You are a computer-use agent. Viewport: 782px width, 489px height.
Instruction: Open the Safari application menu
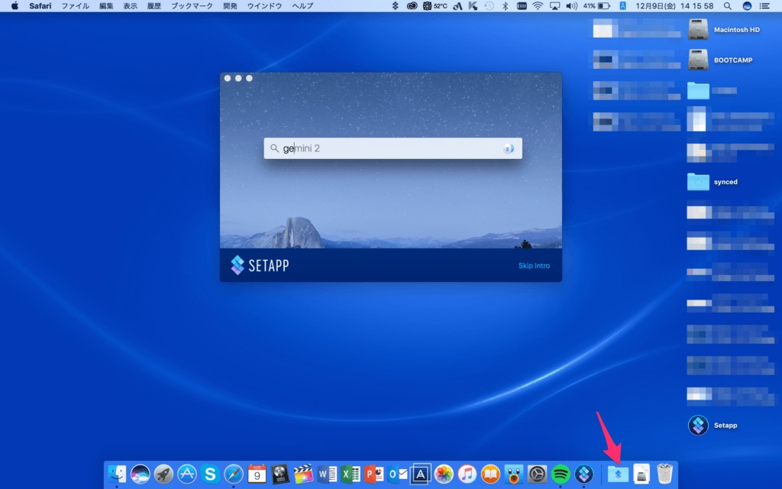point(40,6)
